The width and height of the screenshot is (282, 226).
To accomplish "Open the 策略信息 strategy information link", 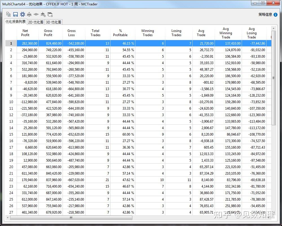I will 265,15.
